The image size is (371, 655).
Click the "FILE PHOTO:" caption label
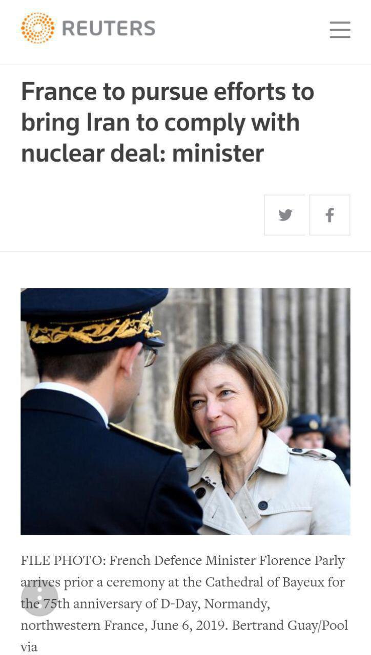[x=64, y=560]
